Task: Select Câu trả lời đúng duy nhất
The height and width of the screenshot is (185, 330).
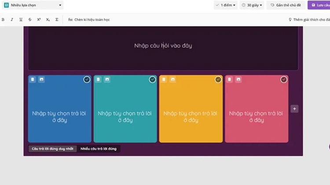Action: (53, 149)
